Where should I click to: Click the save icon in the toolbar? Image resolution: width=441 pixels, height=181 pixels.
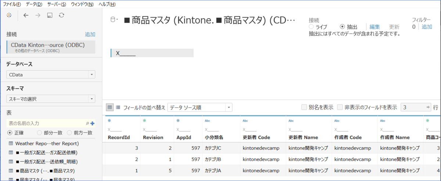click(50, 15)
